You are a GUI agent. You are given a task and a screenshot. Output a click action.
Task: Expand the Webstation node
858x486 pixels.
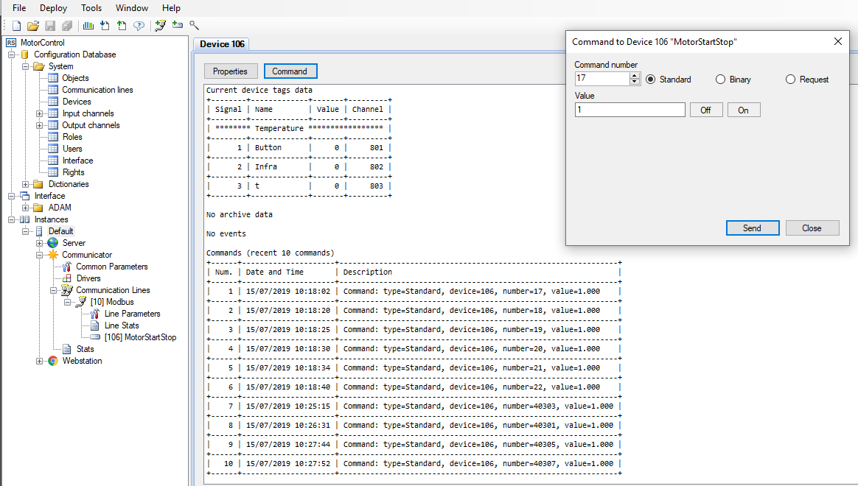(x=39, y=361)
